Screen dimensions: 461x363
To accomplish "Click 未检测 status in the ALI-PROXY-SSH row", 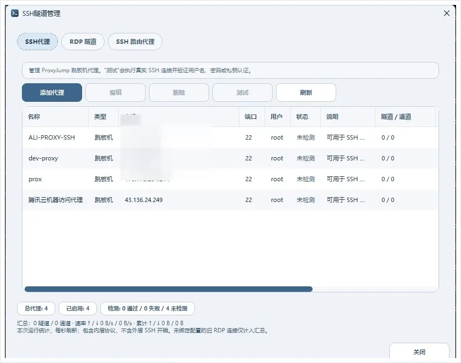I will (x=306, y=137).
